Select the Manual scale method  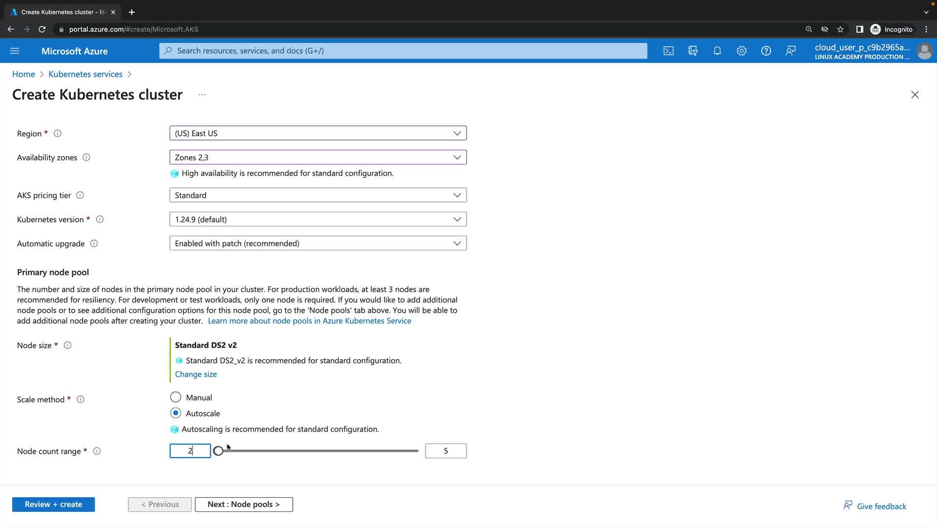(x=176, y=397)
